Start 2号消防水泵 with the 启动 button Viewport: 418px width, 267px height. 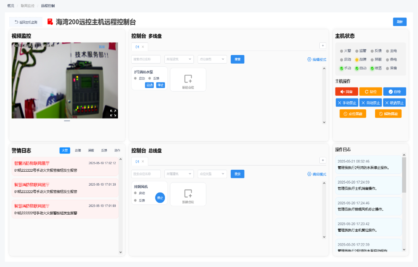click(x=149, y=85)
